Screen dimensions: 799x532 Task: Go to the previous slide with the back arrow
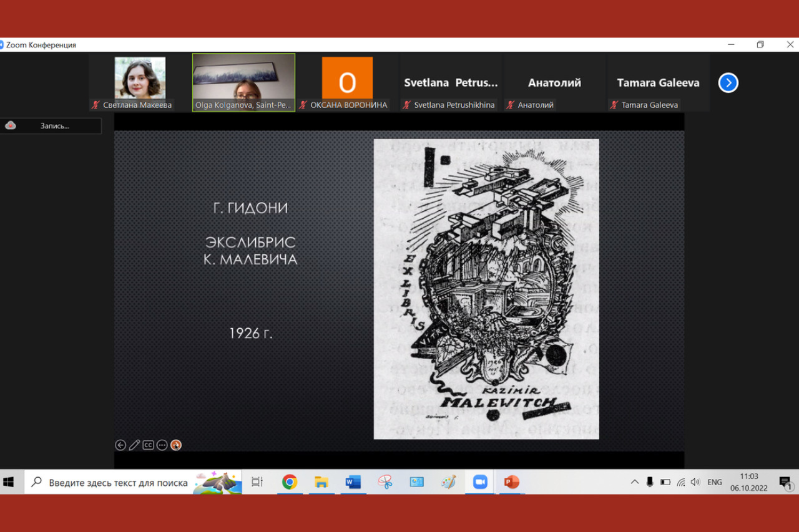coord(120,445)
